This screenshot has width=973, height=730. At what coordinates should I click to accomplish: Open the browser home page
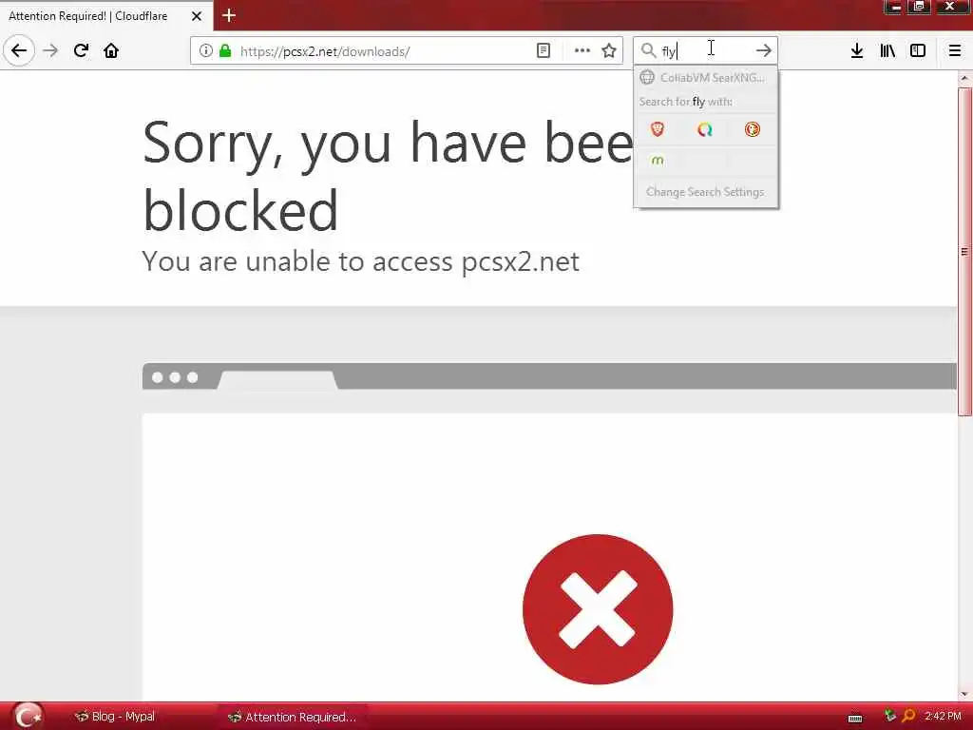[111, 50]
